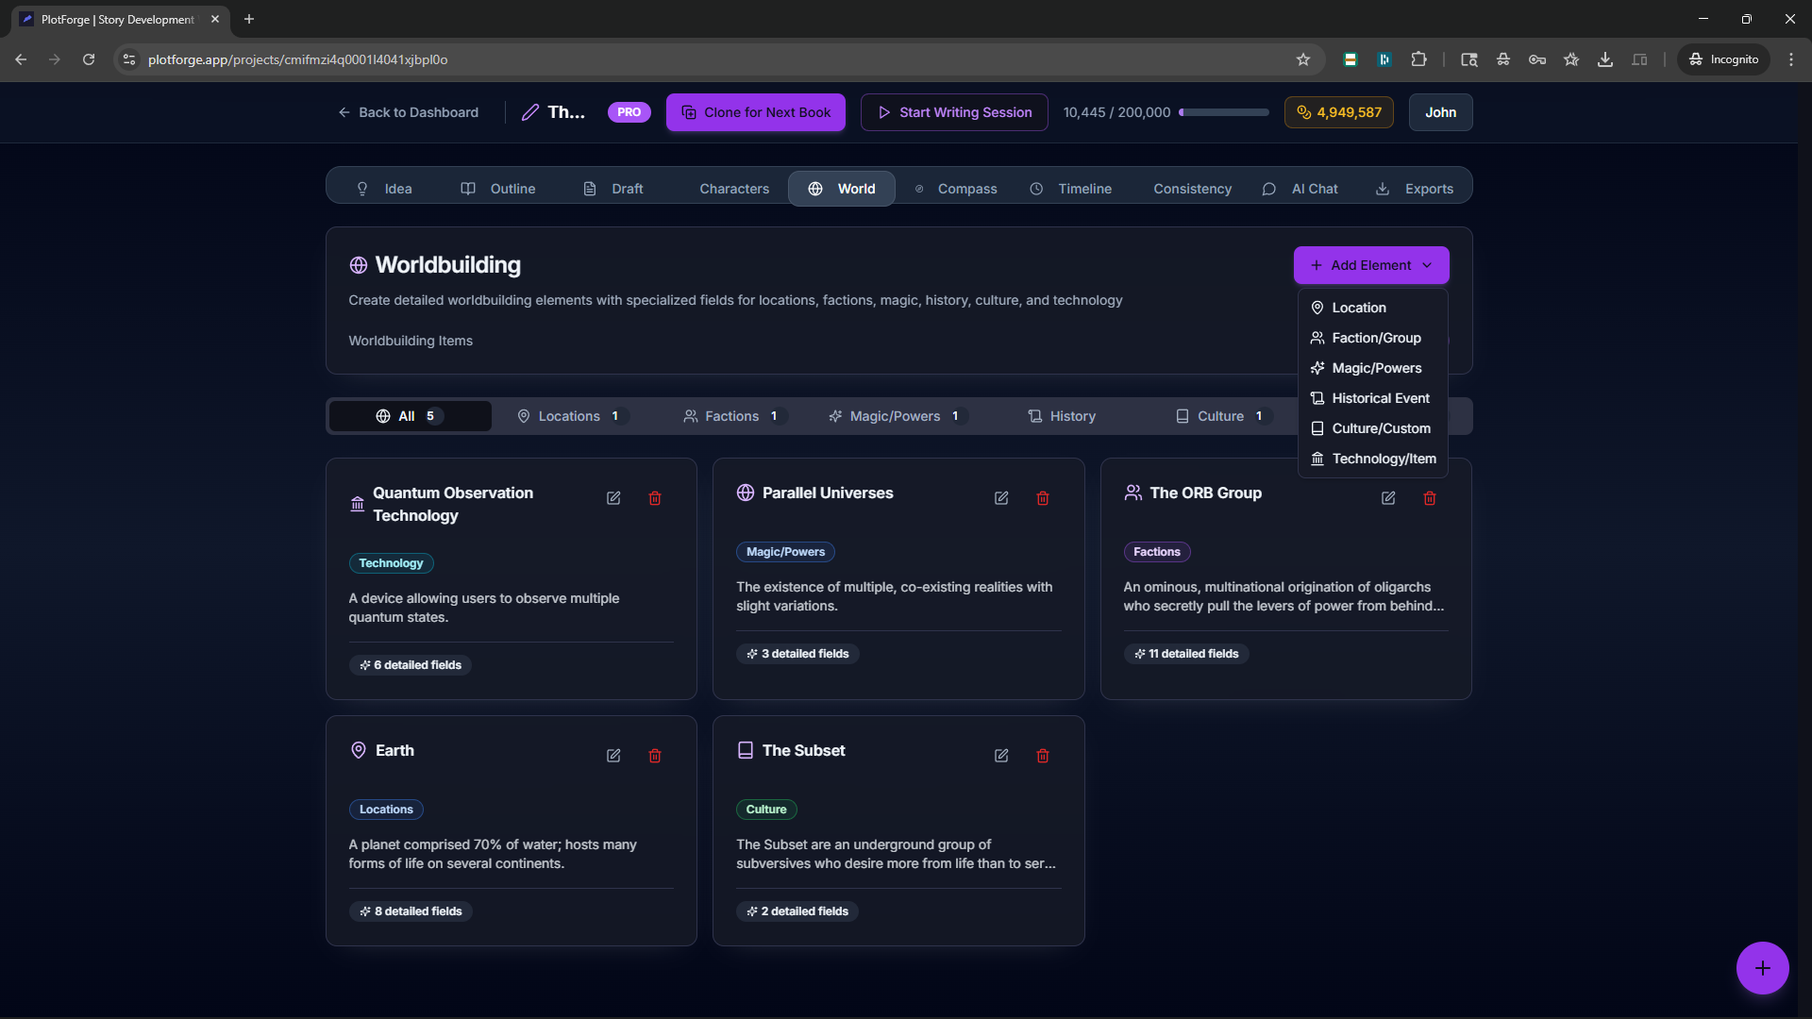The width and height of the screenshot is (1812, 1019).
Task: Click the Technology tag on Quantum card
Action: (391, 563)
